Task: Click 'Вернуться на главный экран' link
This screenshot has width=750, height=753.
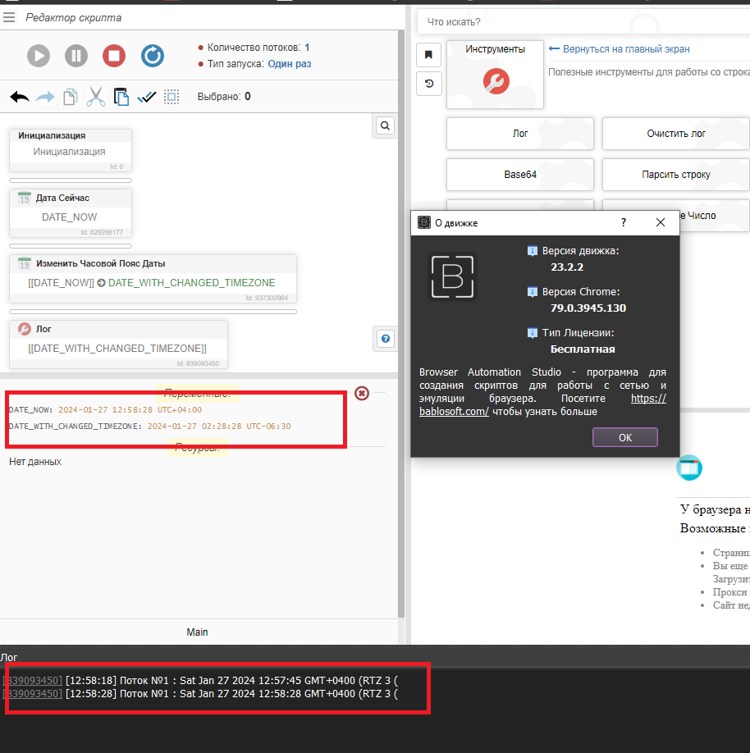Action: tap(625, 49)
